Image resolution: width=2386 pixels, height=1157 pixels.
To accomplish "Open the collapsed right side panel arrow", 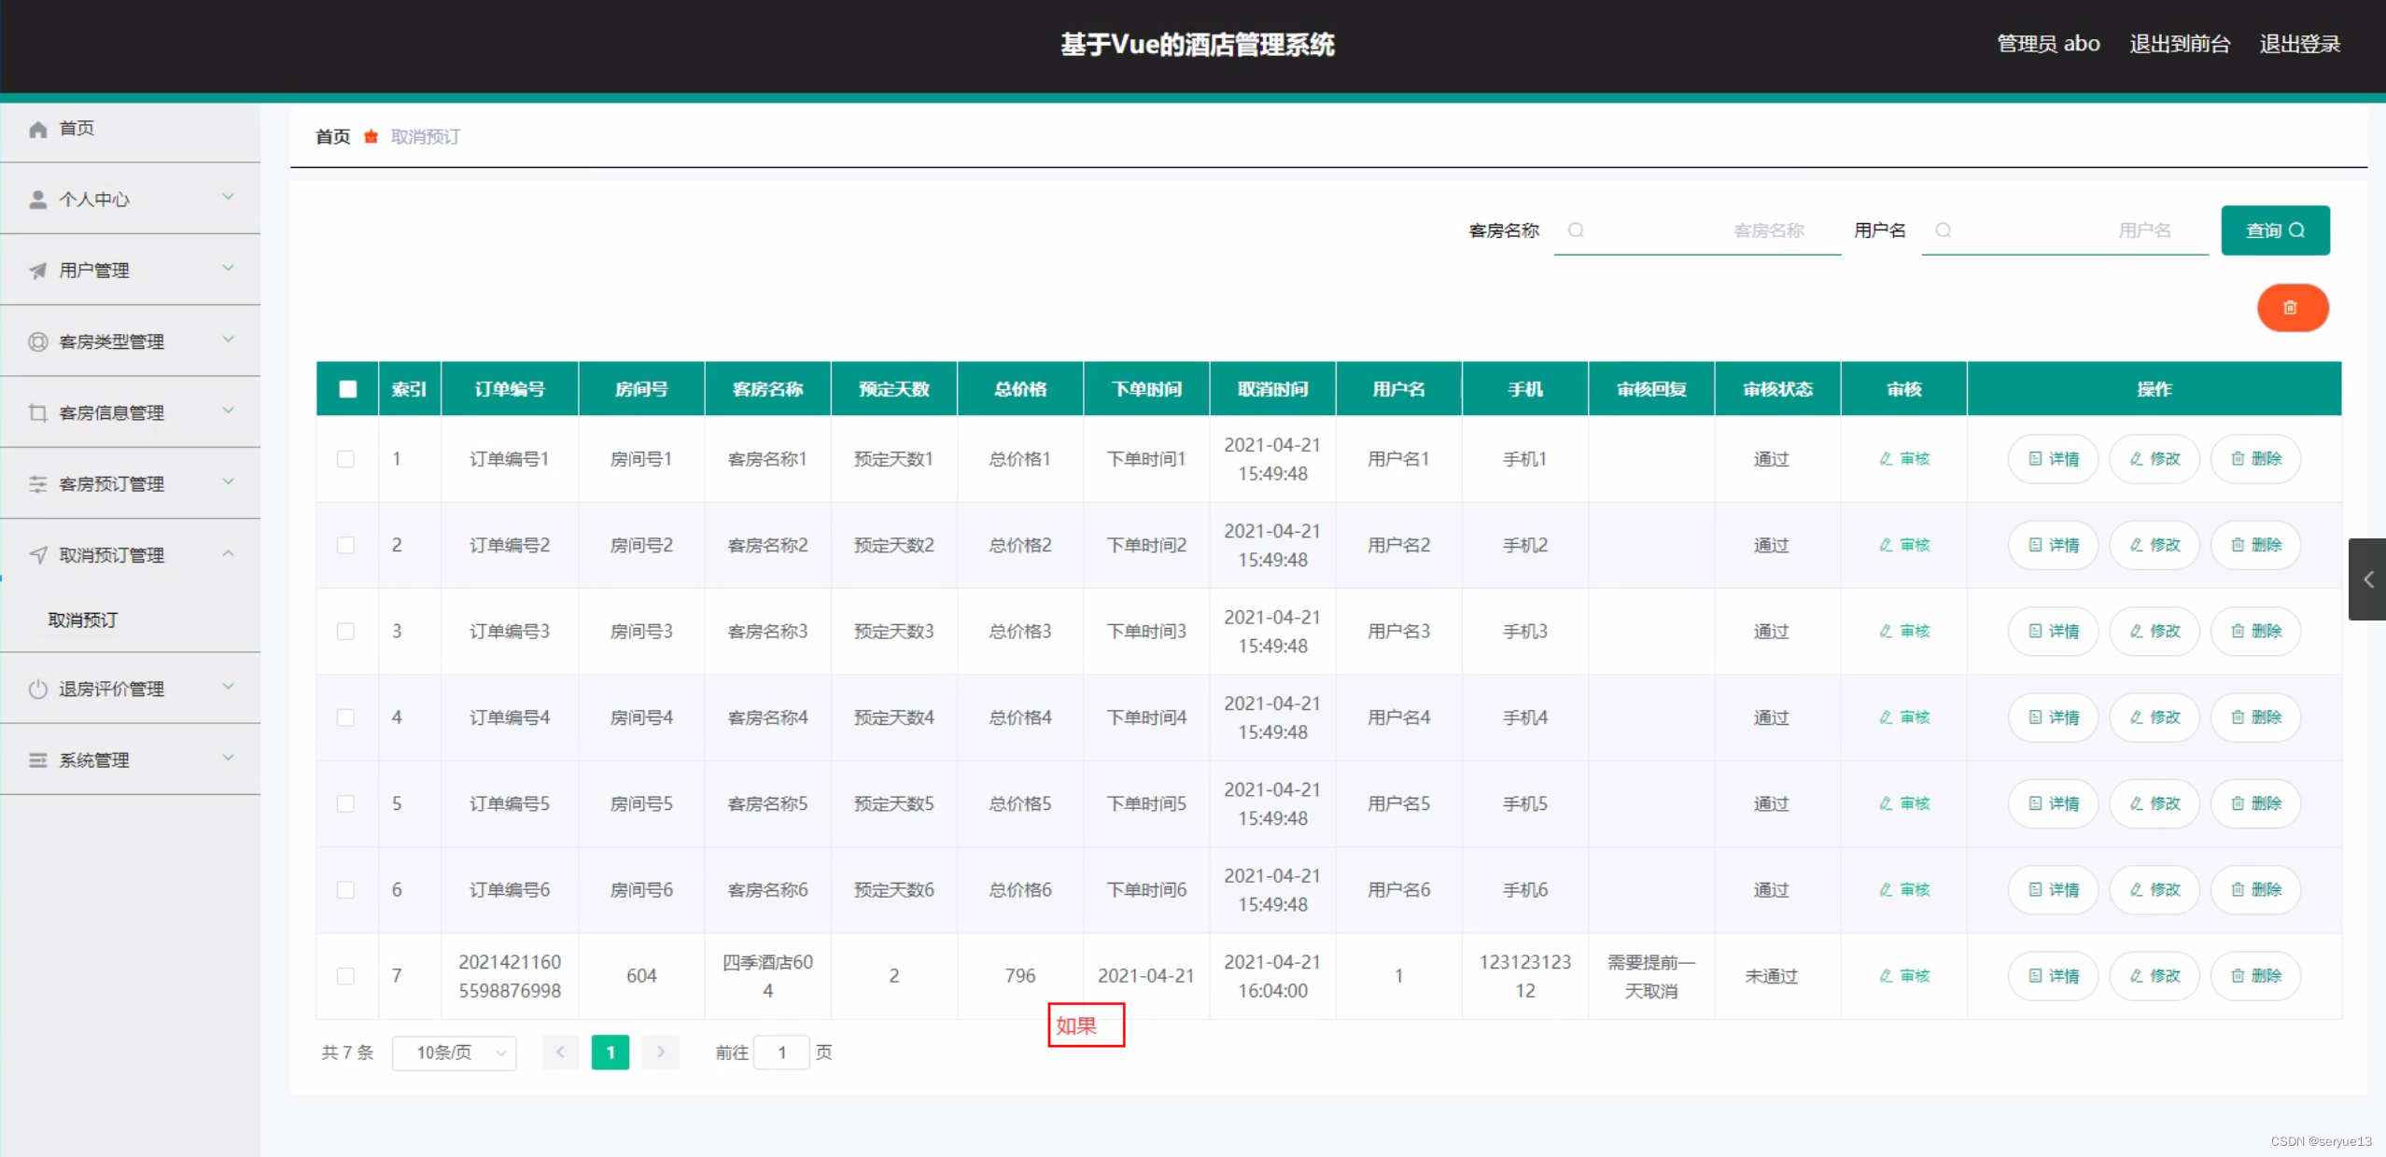I will 2367,579.
